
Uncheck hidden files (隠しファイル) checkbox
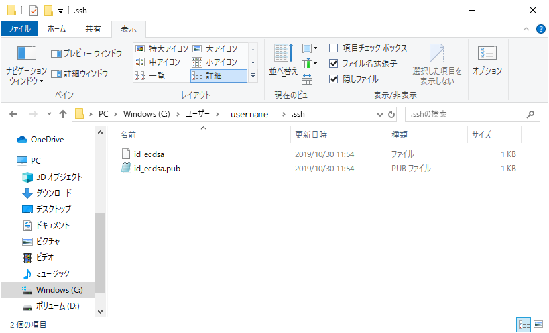click(x=334, y=79)
